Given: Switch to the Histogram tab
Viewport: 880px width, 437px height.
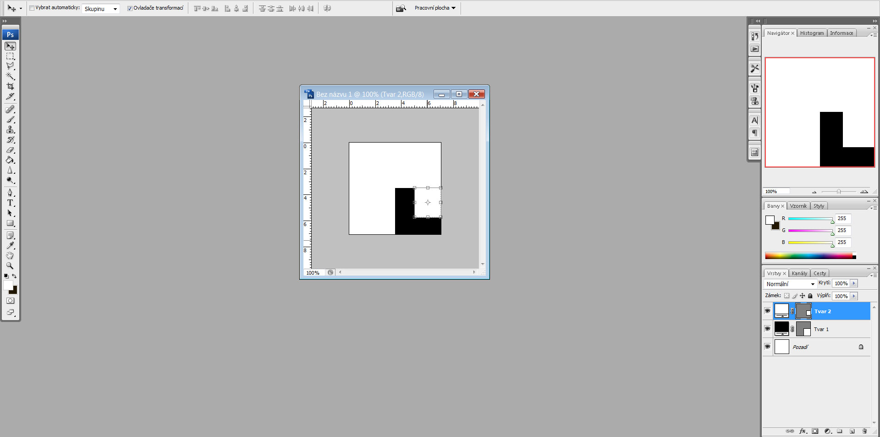Looking at the screenshot, I should pyautogui.click(x=812, y=33).
